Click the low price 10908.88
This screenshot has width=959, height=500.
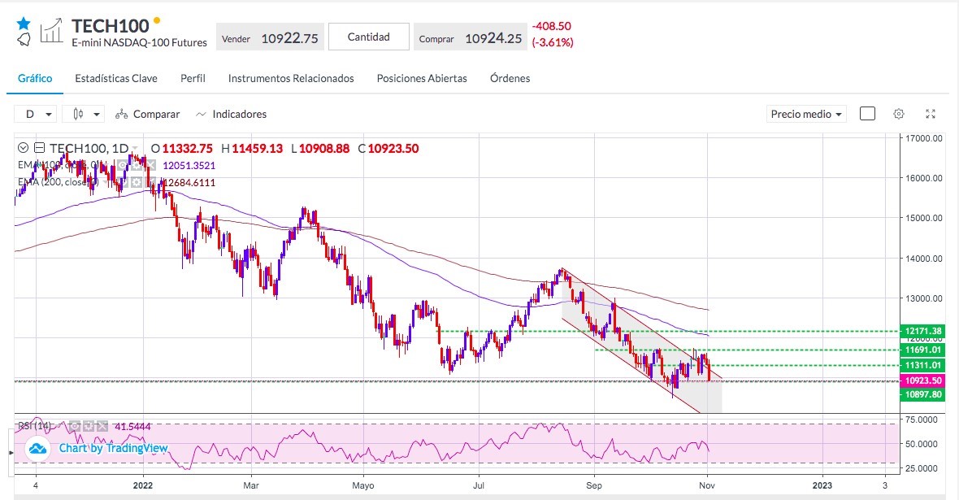(324, 148)
